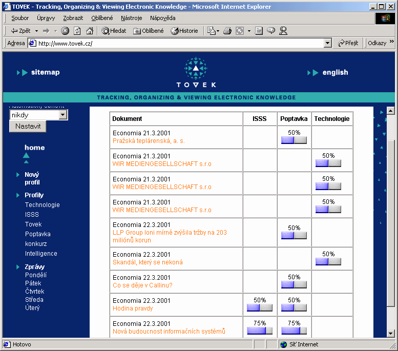Click the Mail toolbar icon

tap(213, 31)
